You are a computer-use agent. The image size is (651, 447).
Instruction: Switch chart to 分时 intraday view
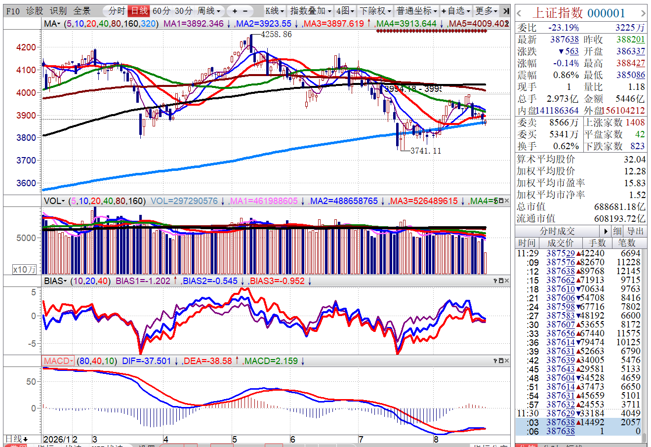tap(117, 10)
